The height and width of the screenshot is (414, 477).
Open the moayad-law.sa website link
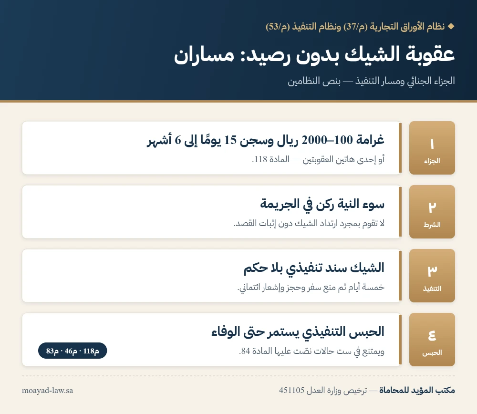tap(47, 390)
